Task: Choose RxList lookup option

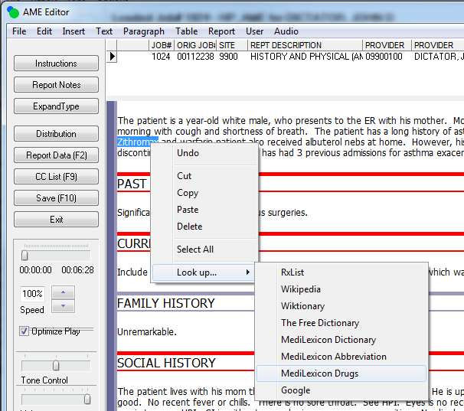Action: [x=292, y=272]
